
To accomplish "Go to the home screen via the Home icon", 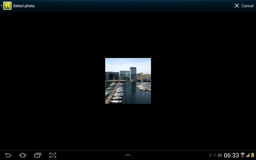I will [22, 155].
